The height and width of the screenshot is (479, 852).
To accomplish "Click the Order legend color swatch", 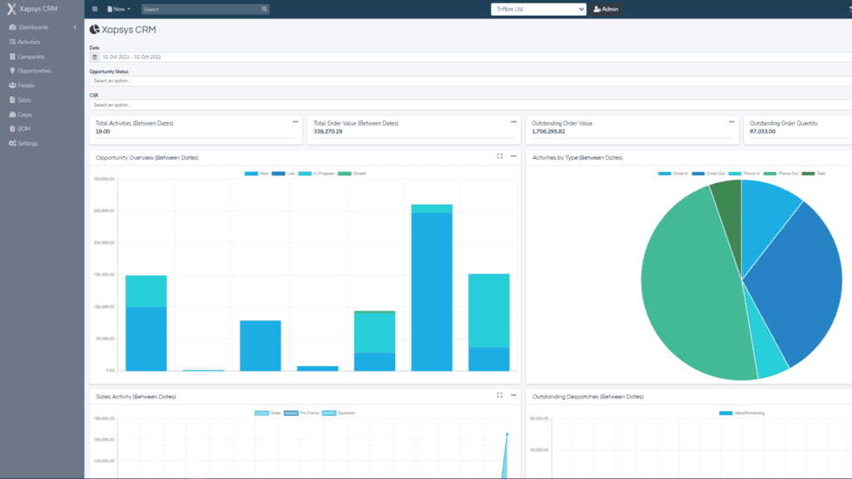I will [261, 413].
